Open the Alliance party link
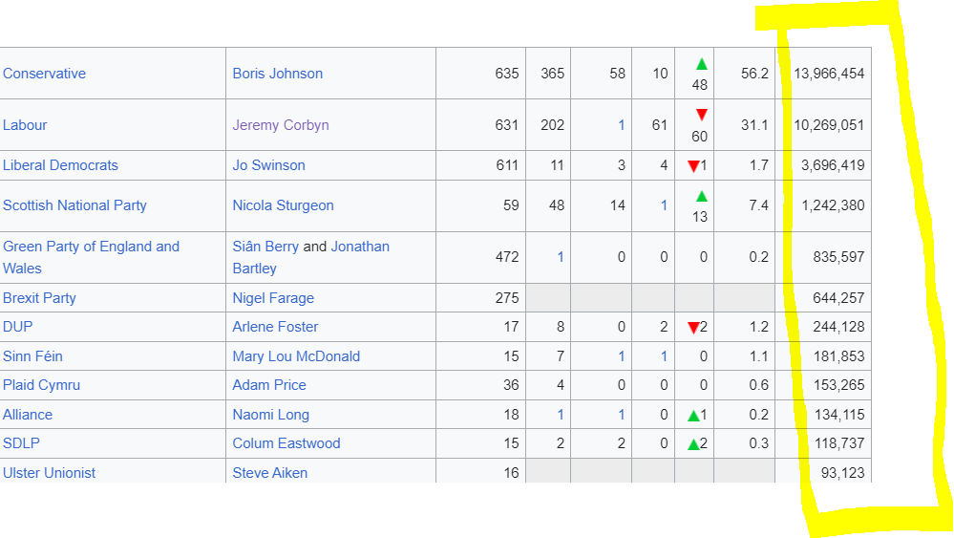The height and width of the screenshot is (538, 954). pyautogui.click(x=28, y=415)
